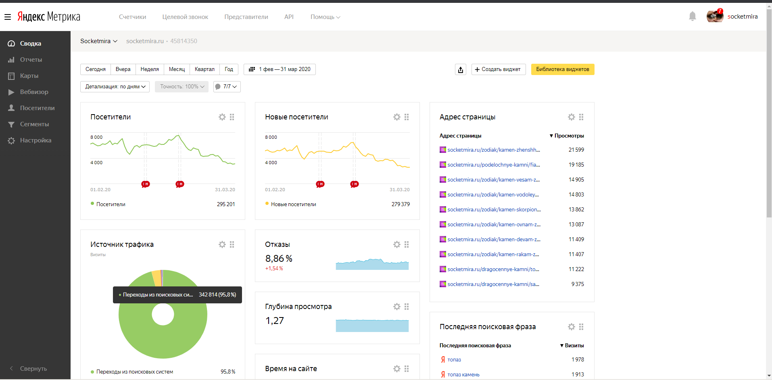Open settings gear of the Адрес страницы widget

tap(572, 117)
